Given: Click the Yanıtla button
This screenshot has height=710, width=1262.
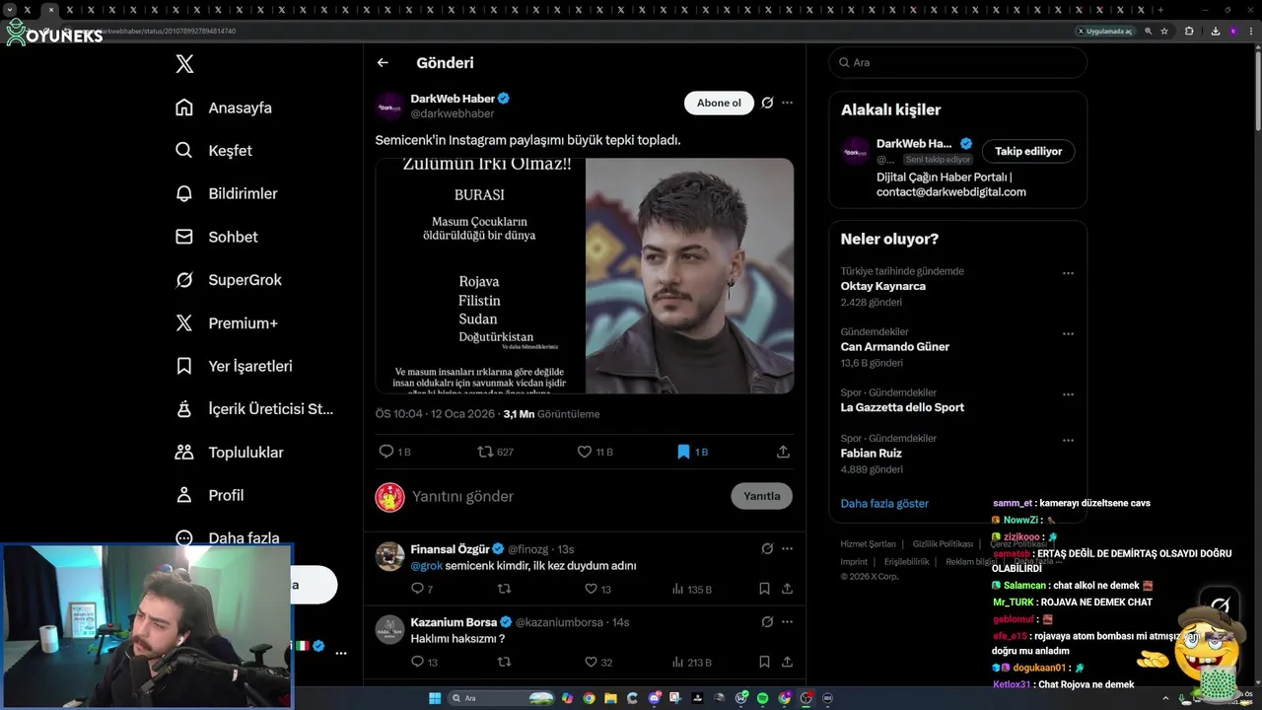Looking at the screenshot, I should pyautogui.click(x=761, y=496).
